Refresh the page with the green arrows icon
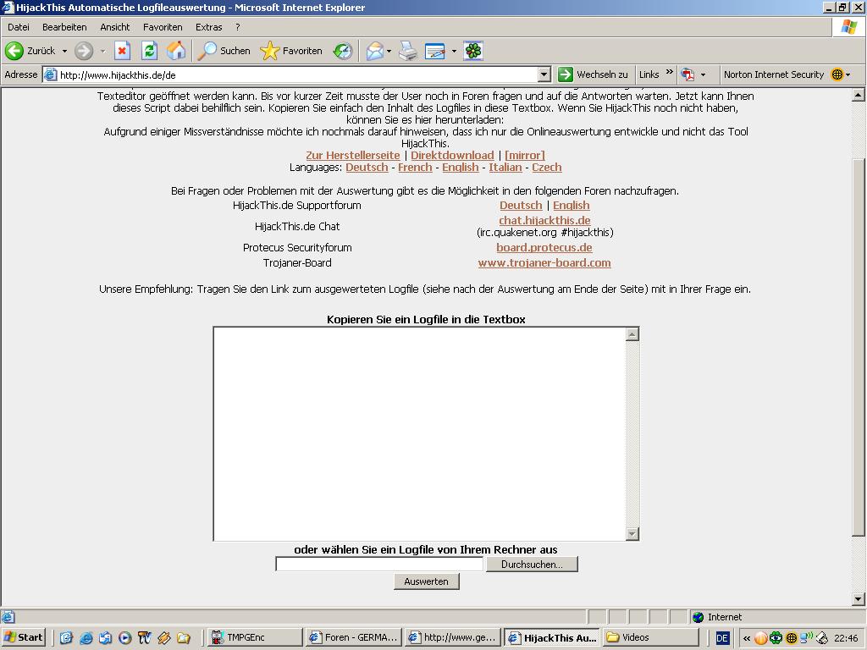867x650 pixels. click(149, 51)
